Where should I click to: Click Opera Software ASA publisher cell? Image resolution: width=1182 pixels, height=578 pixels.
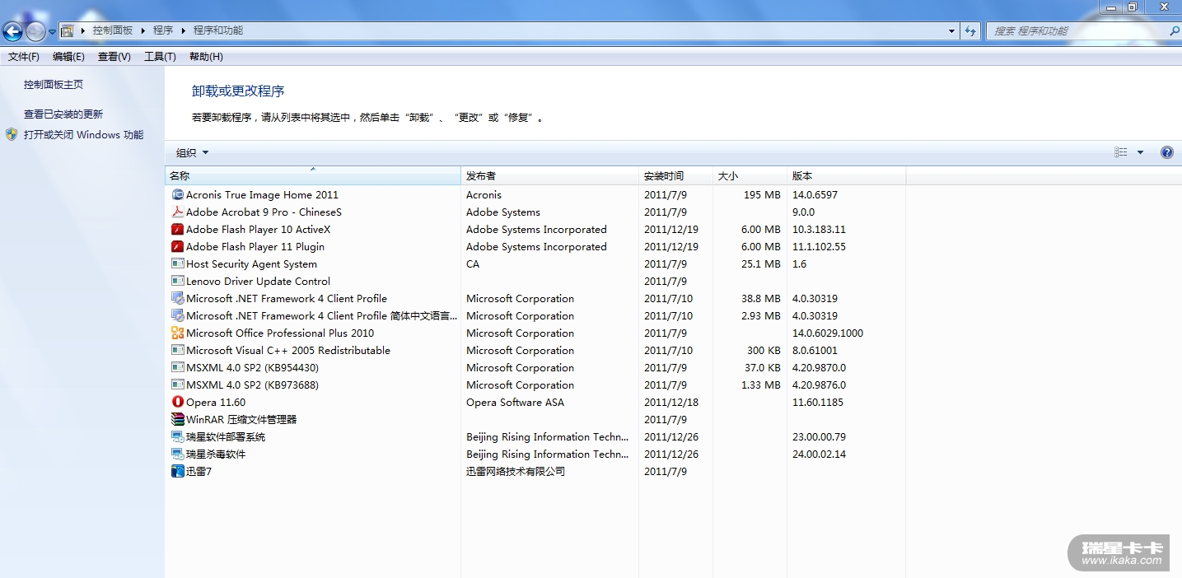click(515, 403)
